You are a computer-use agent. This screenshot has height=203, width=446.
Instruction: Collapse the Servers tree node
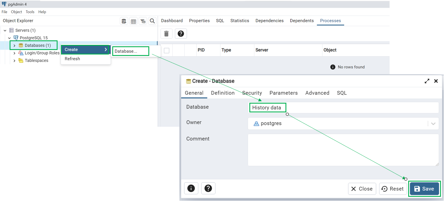5,30
